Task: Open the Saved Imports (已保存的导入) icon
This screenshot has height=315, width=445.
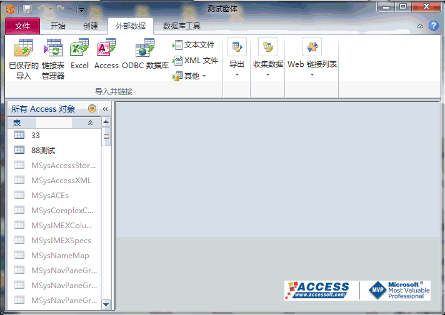Action: (24, 59)
